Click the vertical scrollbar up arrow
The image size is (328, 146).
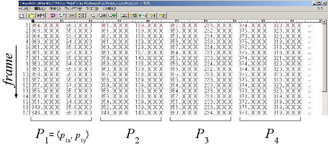point(324,22)
